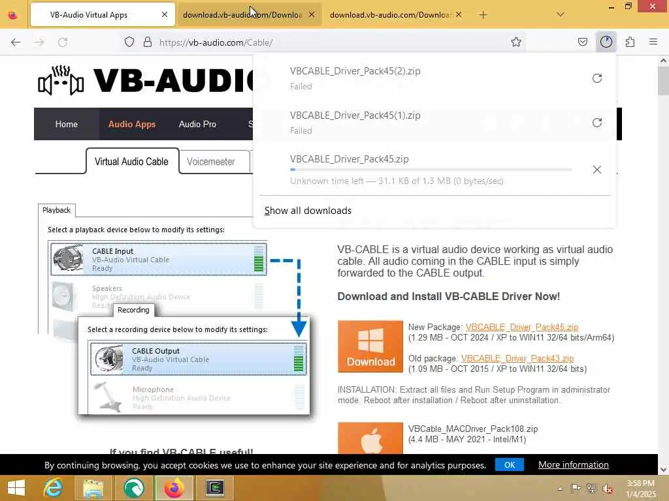Image resolution: width=669 pixels, height=501 pixels.
Task: Expand the list all tabs dropdown
Action: coord(561,14)
